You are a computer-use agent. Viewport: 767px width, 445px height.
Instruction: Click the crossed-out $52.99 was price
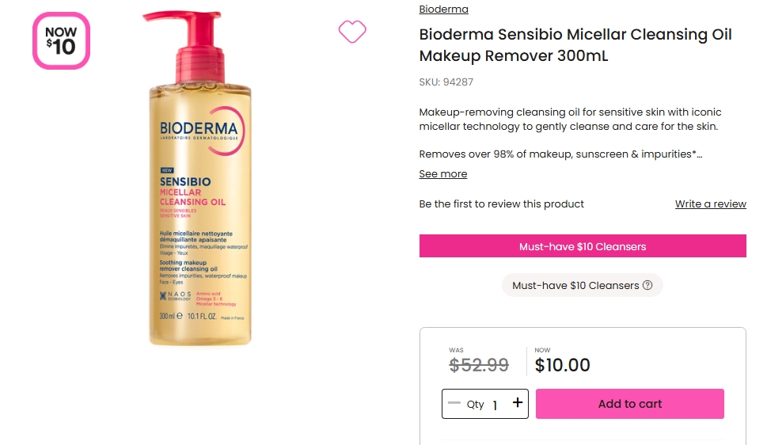click(x=479, y=365)
